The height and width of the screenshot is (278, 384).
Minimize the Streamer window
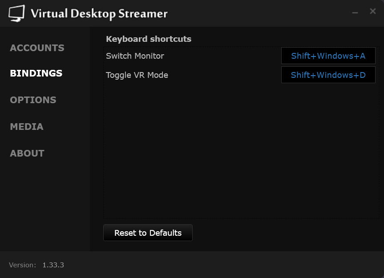click(355, 12)
